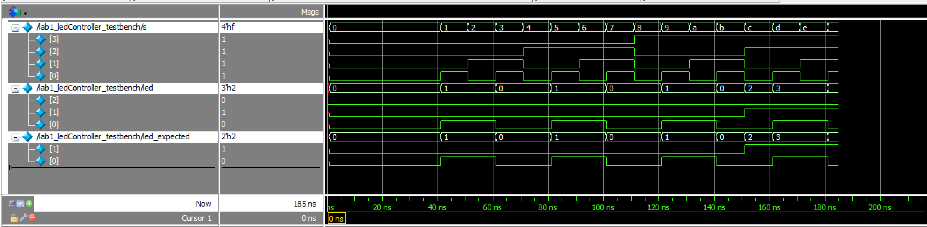
Task: Select bit [3] under signal s
Action: click(x=54, y=39)
